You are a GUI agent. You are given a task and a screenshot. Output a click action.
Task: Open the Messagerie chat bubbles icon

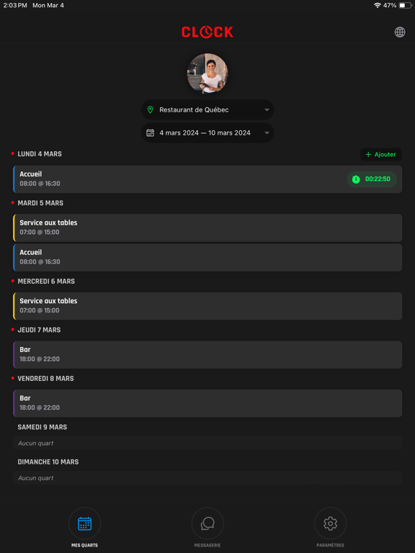[207, 523]
